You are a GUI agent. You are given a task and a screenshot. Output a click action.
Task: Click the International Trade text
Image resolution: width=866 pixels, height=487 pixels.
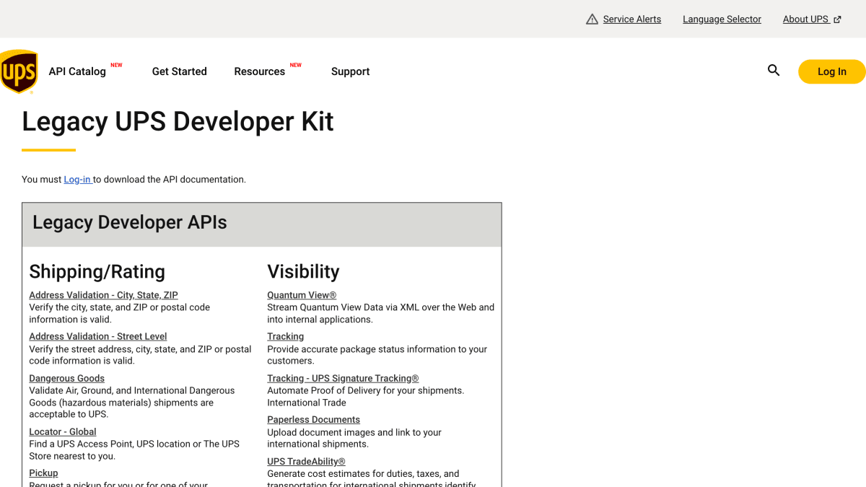tap(307, 403)
